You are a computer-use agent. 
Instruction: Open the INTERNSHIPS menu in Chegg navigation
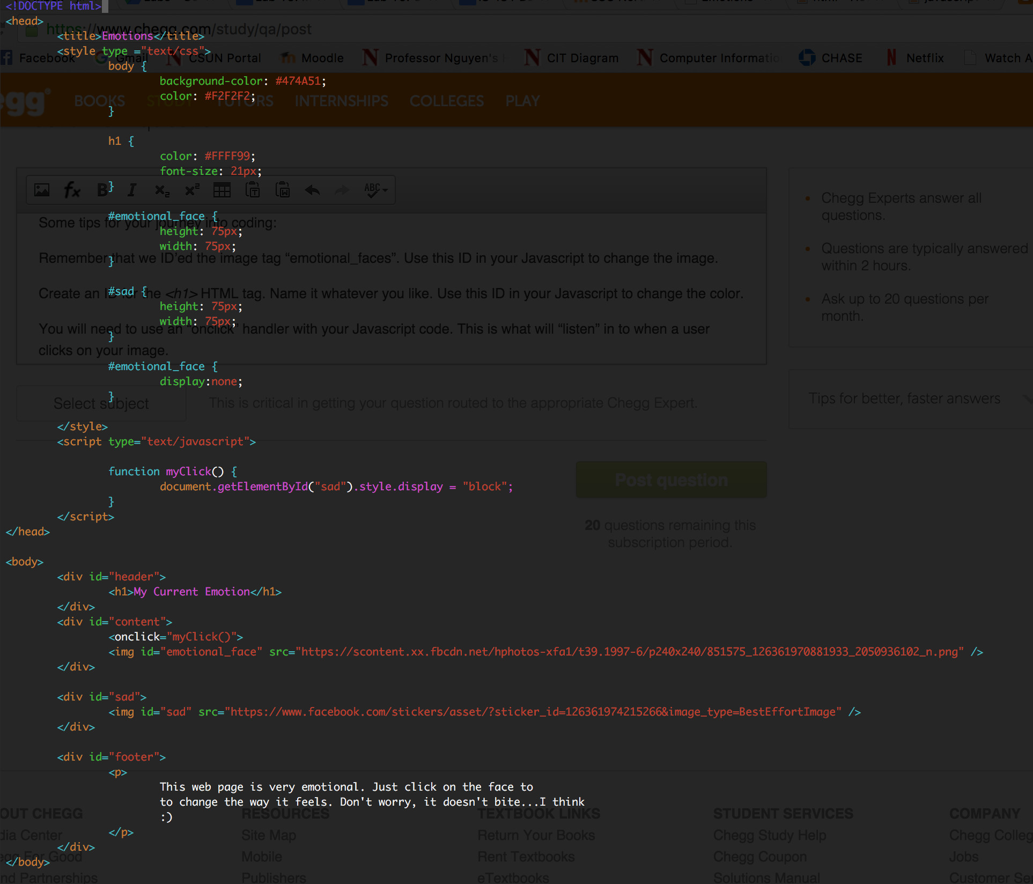(341, 101)
